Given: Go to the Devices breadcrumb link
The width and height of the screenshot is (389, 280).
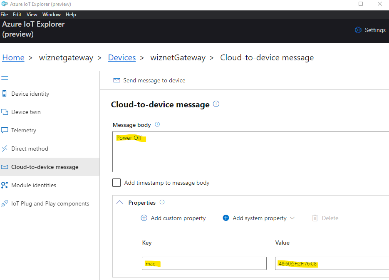Looking at the screenshot, I should click(x=122, y=57).
